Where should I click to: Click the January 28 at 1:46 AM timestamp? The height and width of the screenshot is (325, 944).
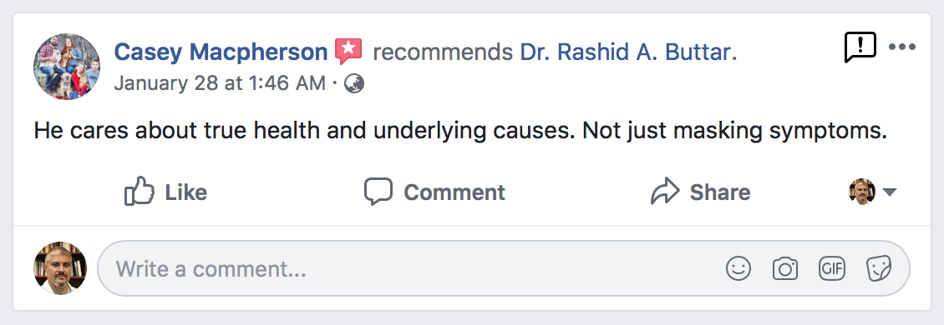tap(220, 83)
